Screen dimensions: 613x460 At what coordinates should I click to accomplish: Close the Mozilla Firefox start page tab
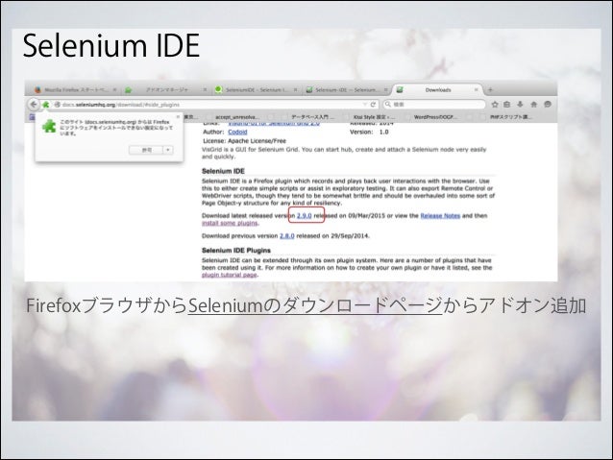tap(115, 90)
